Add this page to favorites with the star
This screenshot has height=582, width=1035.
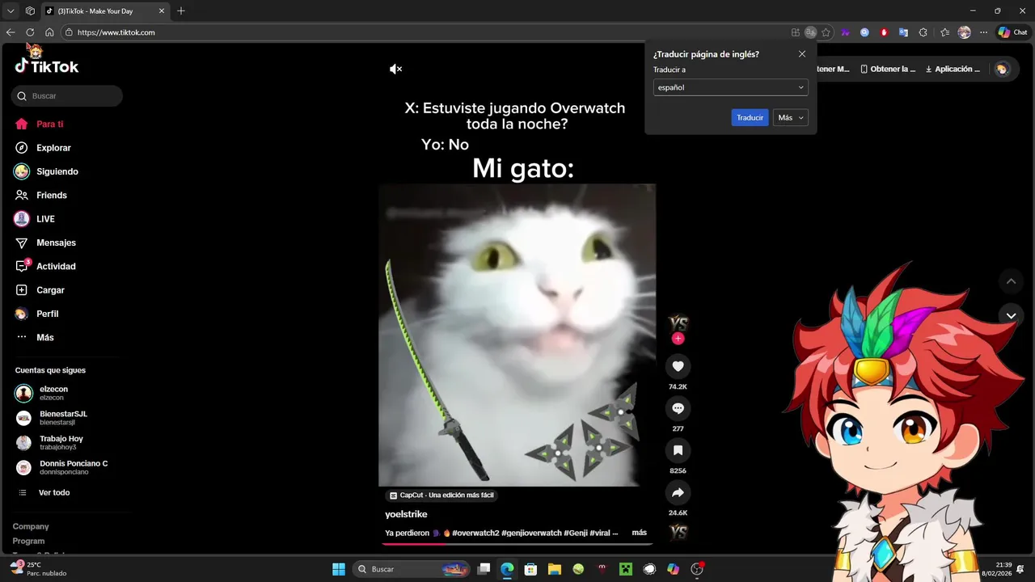click(826, 32)
